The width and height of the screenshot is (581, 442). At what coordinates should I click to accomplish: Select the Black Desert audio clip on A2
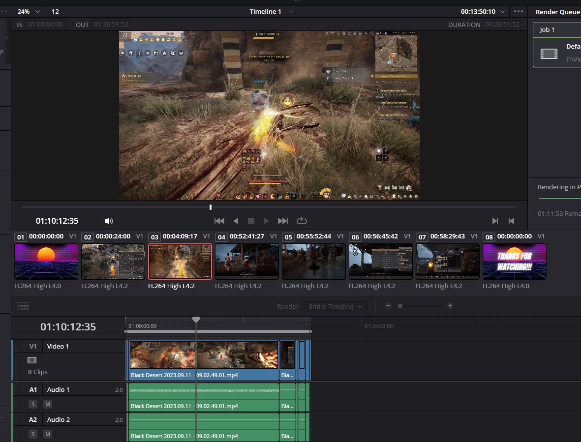point(204,427)
